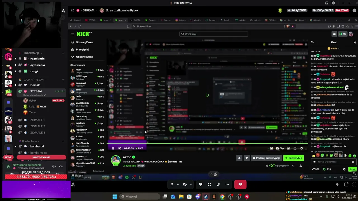
Task: Stop sharing screen in Discord call bar
Action: click(240, 184)
